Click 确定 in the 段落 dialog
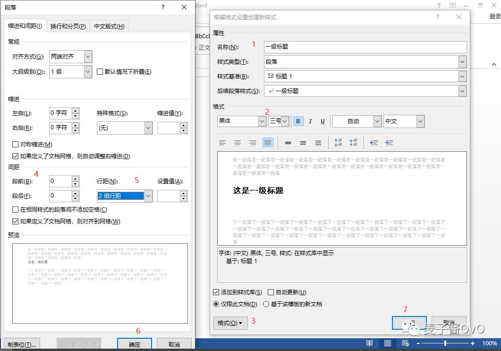Image resolution: width=501 pixels, height=351 pixels. pos(134,345)
